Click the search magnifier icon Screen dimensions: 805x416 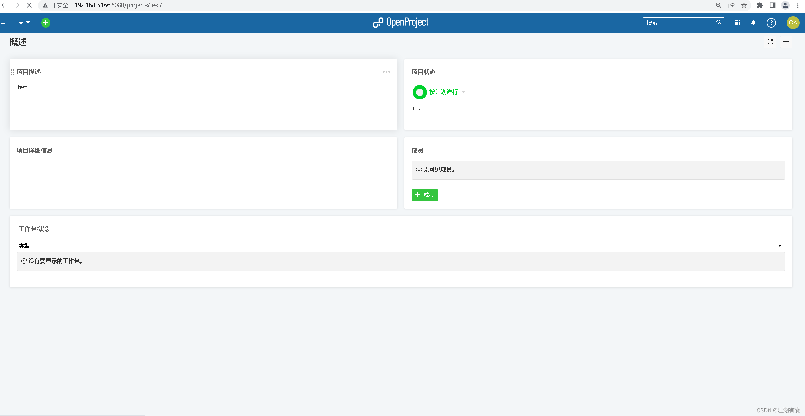(718, 22)
